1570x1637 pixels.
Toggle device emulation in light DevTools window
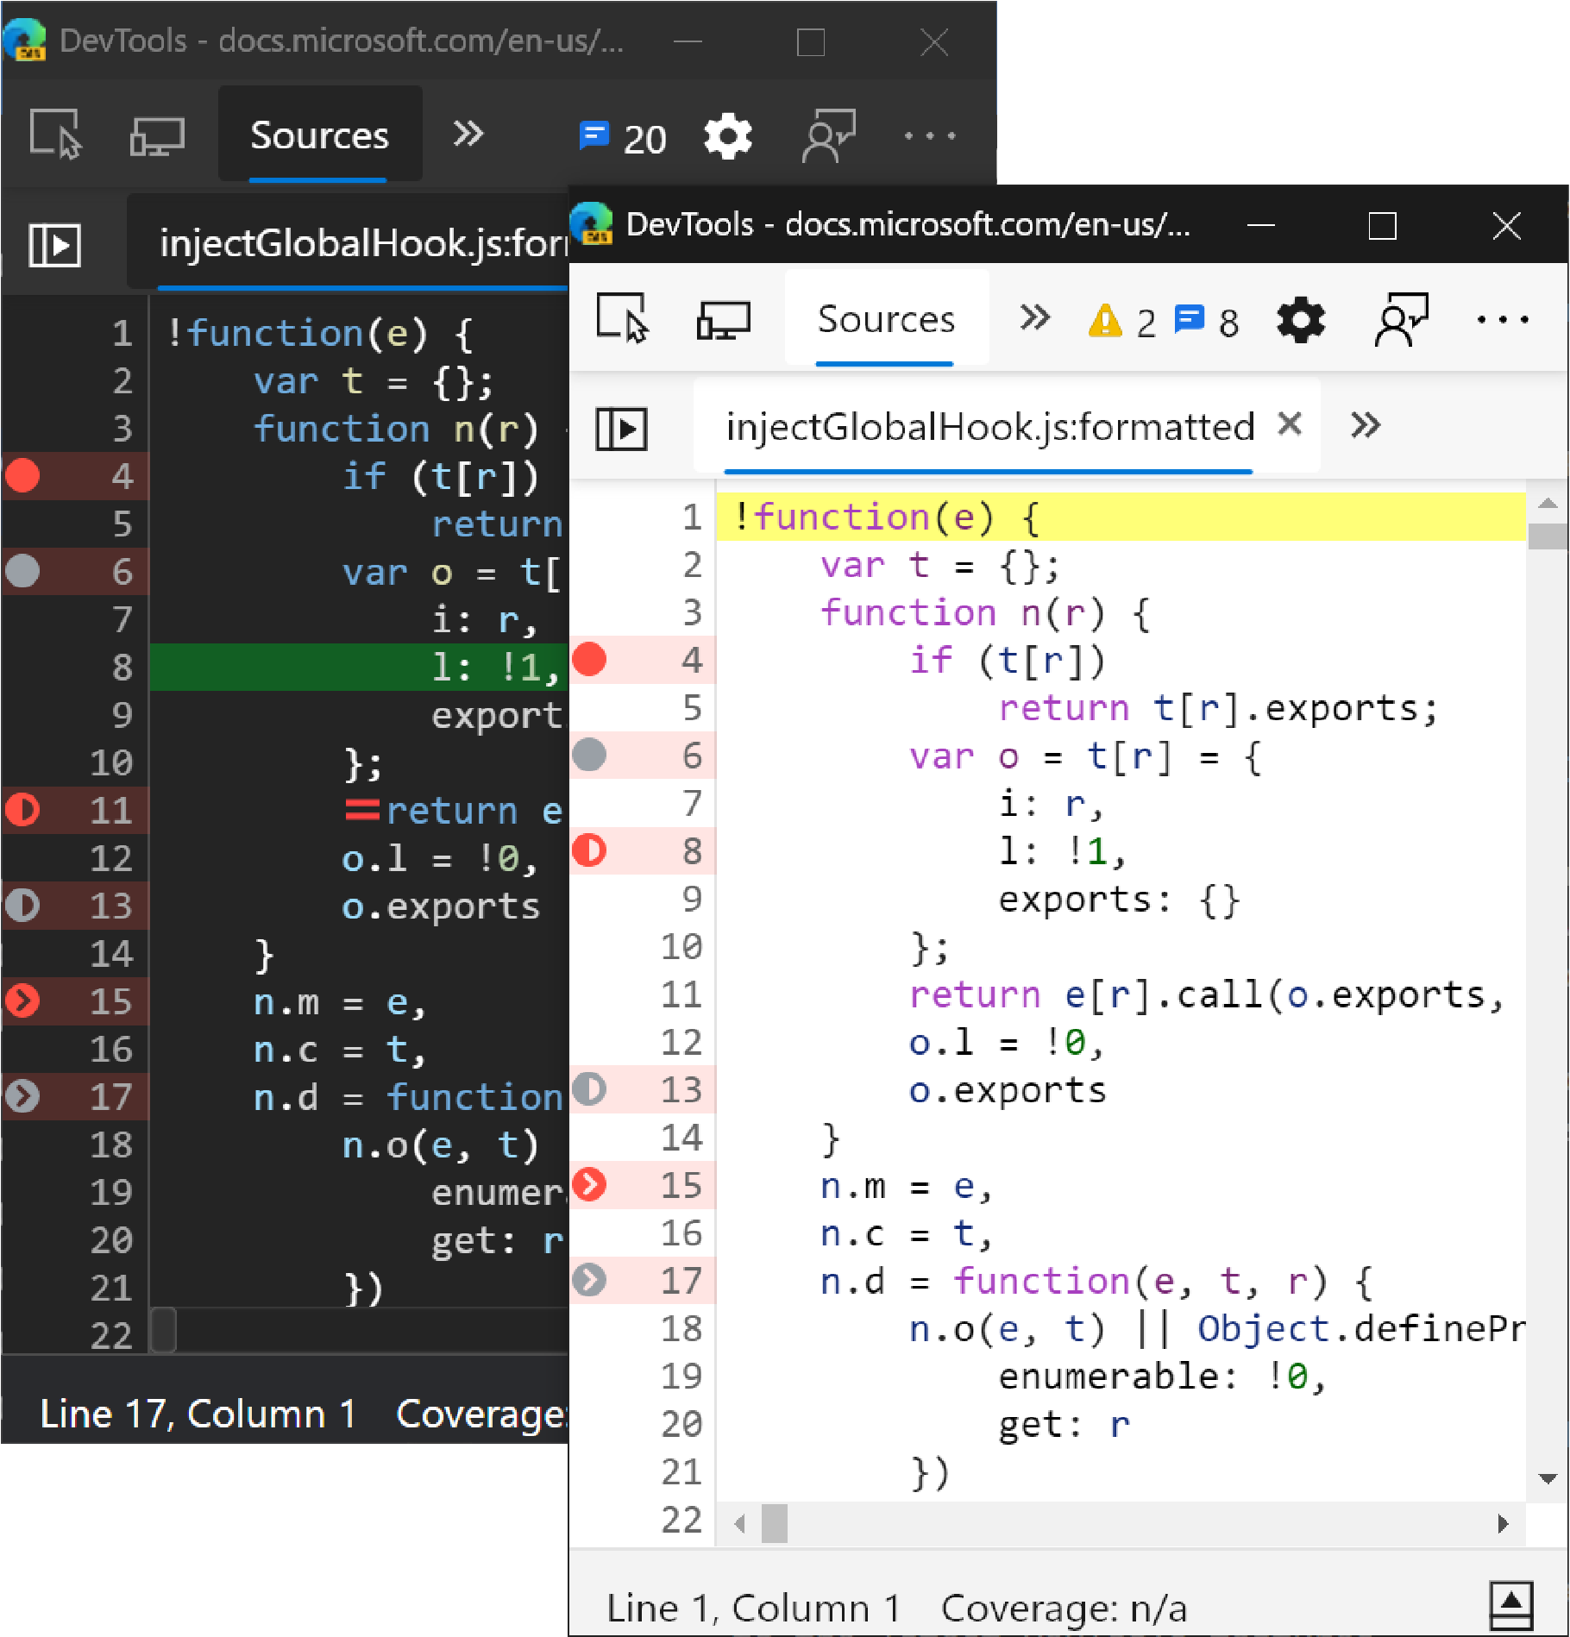point(723,320)
